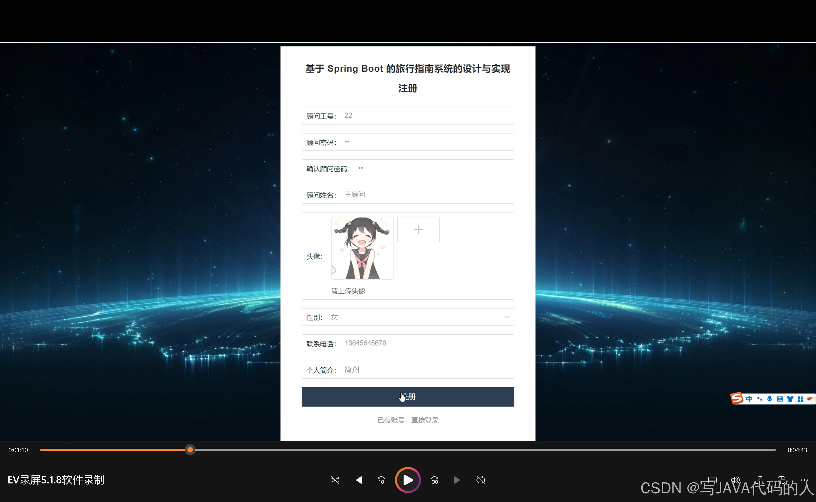Viewport: 816px width, 502px height.
Task: Open the volume speaker control
Action: pyautogui.click(x=735, y=480)
